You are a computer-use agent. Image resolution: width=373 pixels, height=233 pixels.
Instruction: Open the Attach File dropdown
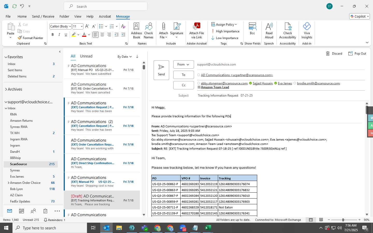tap(163, 31)
